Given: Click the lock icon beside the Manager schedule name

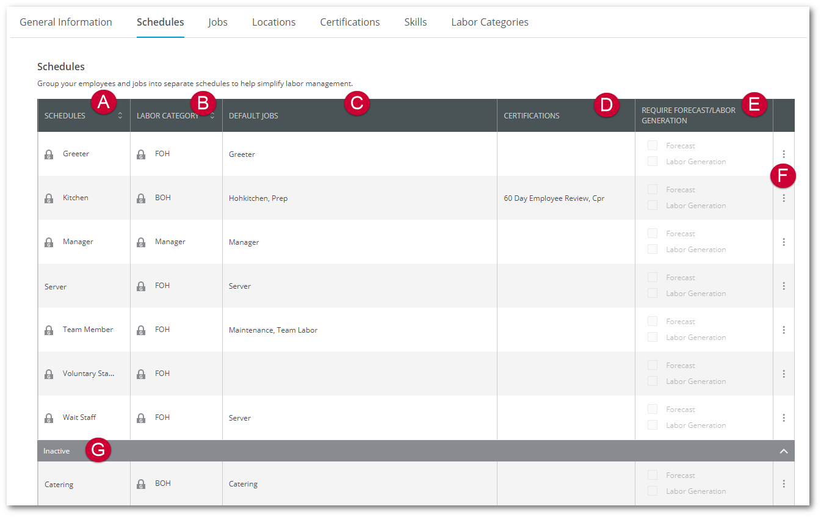Looking at the screenshot, I should click(49, 242).
